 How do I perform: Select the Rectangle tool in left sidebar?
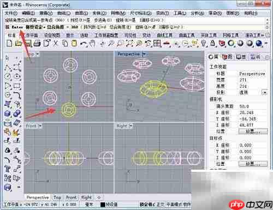pos(17,86)
